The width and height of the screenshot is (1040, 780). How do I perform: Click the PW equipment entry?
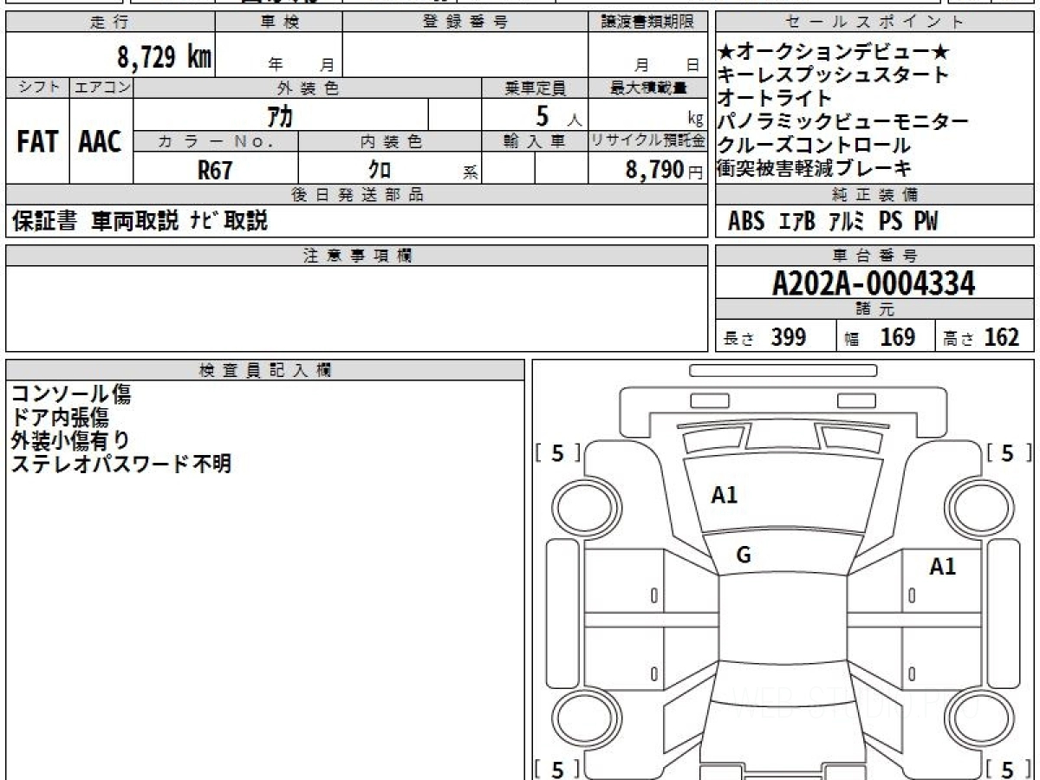[x=926, y=222]
